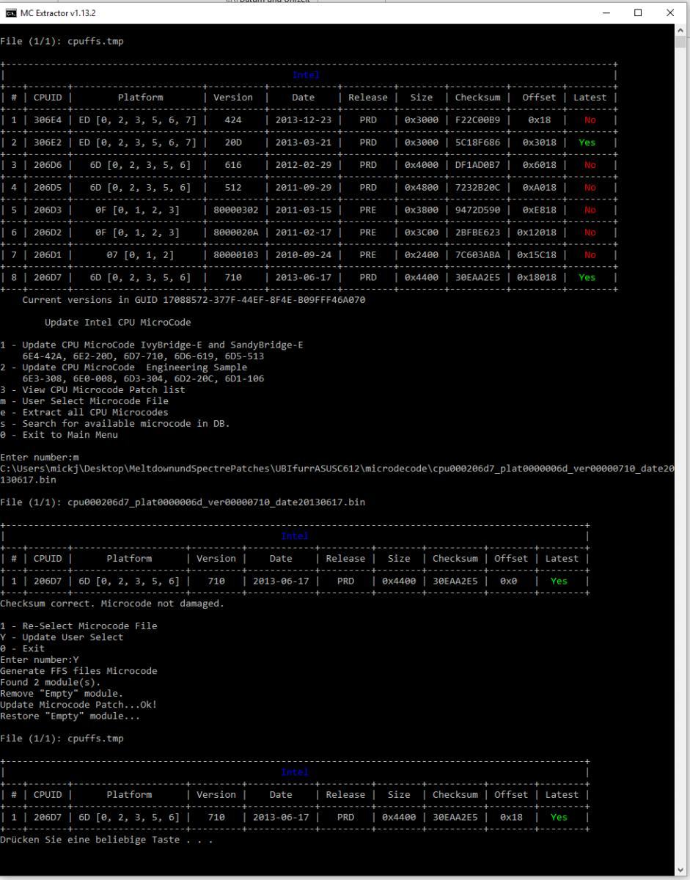The width and height of the screenshot is (690, 880).
Task: Click the vertical scrollbar thumb
Action: [x=681, y=43]
